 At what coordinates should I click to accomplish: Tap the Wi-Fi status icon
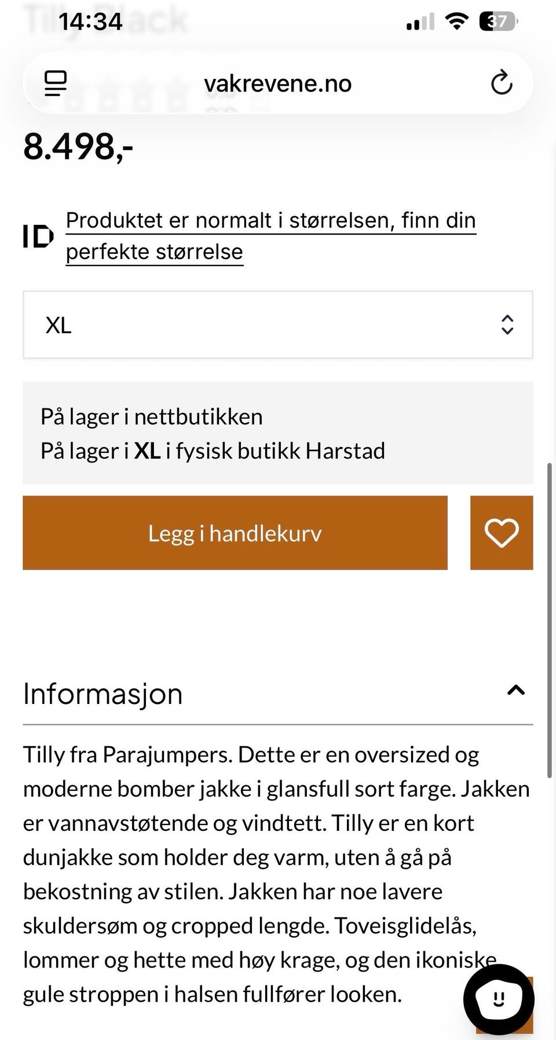456,22
